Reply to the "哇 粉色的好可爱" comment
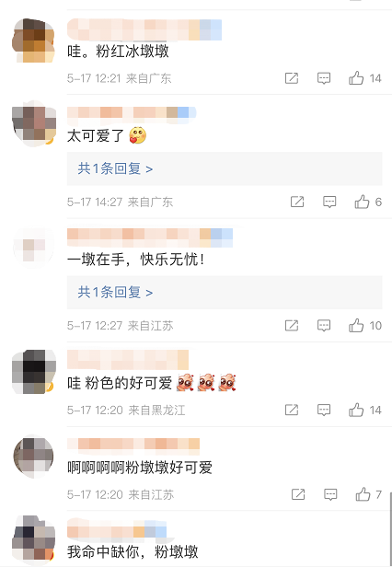Viewport: 392px width, 567px height. [x=324, y=411]
